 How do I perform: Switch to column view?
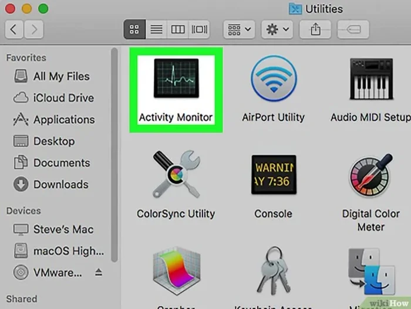coord(178,29)
